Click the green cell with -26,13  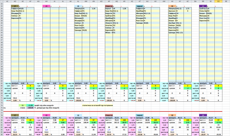pos(155,123)
